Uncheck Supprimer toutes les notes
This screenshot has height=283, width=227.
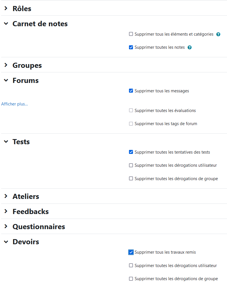pyautogui.click(x=131, y=47)
